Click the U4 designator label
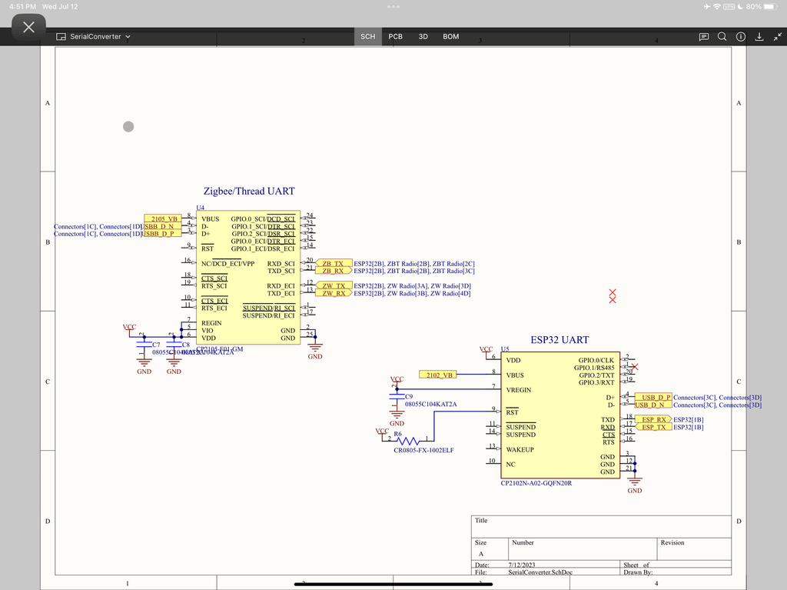Screen dimensions: 787x590 pos(201,208)
